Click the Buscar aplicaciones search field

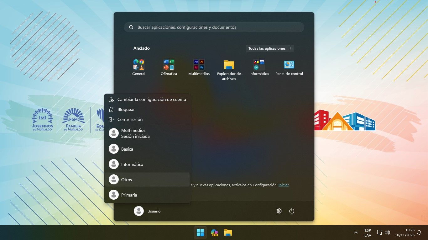pos(214,27)
